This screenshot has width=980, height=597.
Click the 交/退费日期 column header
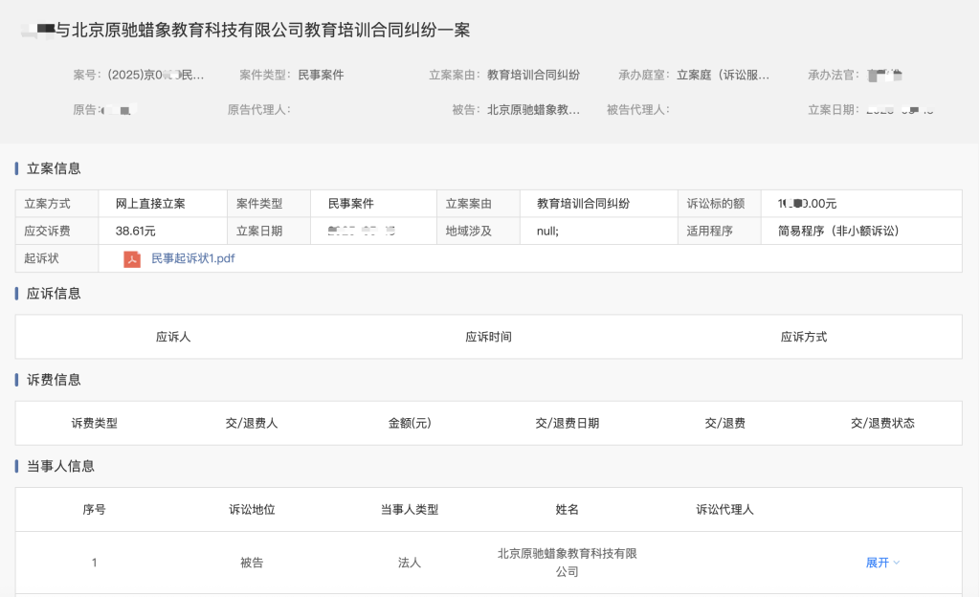[567, 424]
